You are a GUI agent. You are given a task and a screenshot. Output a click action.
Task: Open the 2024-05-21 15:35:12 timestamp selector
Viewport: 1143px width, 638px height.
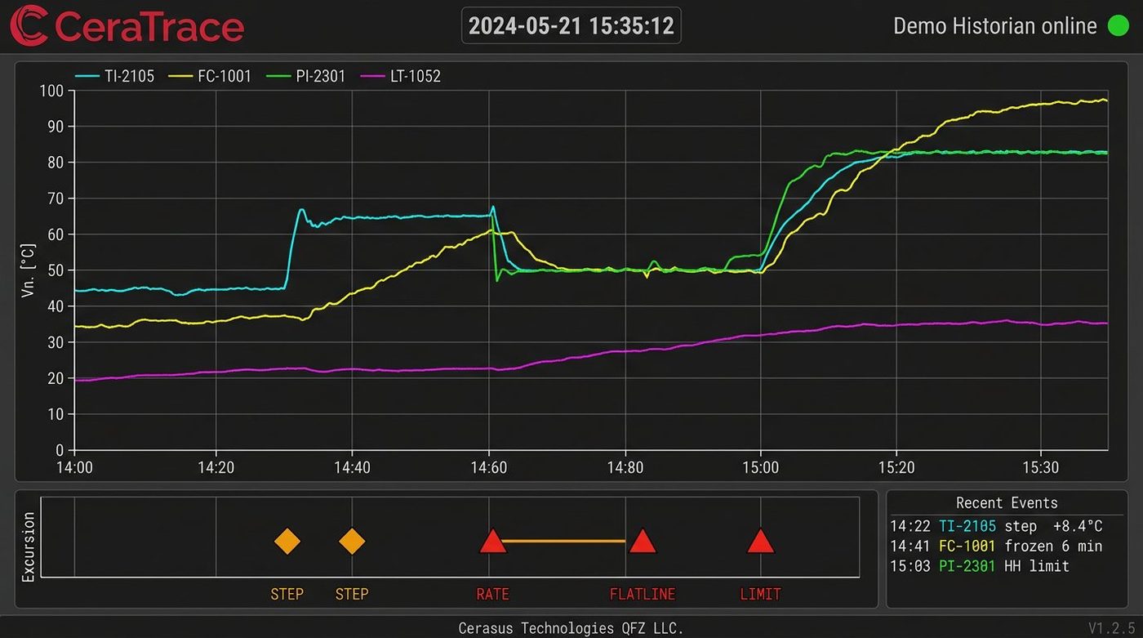click(571, 25)
